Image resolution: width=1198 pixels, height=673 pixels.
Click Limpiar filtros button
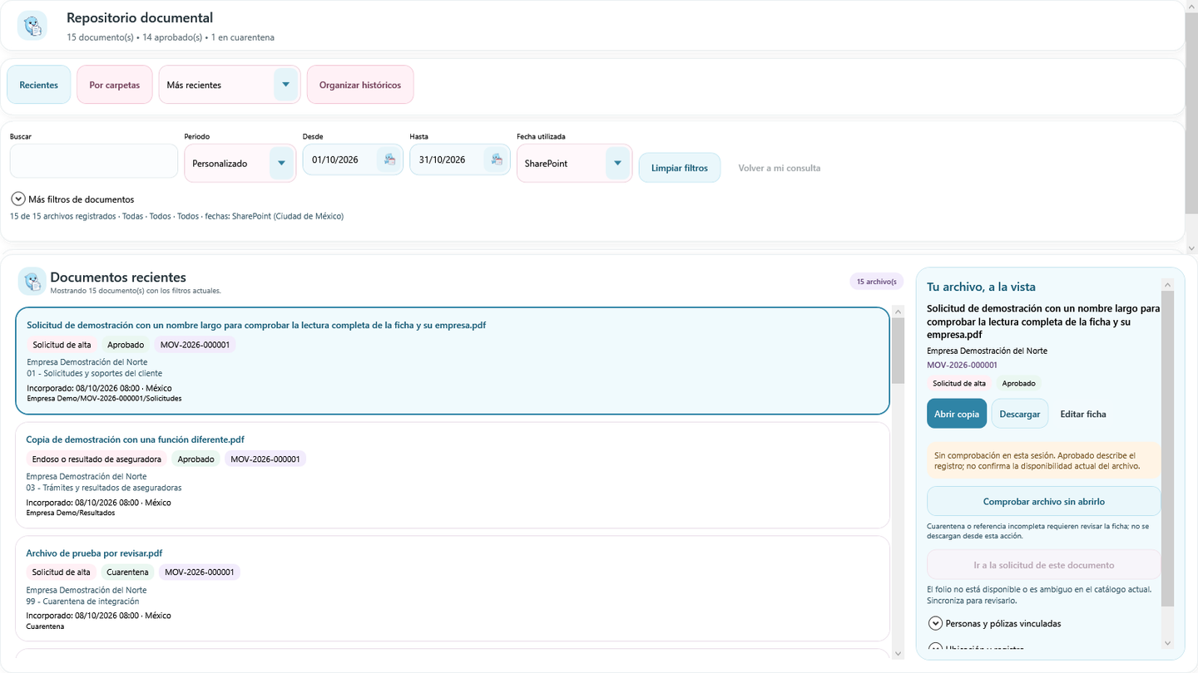pos(680,168)
